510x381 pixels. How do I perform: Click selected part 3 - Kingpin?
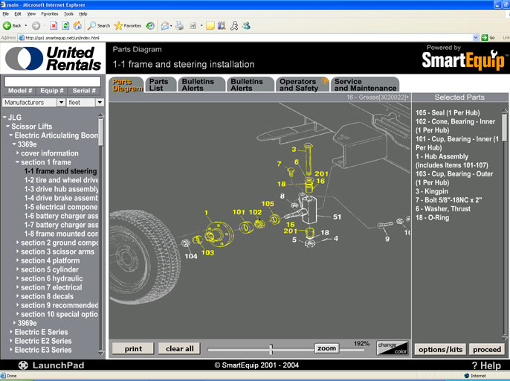pos(432,191)
